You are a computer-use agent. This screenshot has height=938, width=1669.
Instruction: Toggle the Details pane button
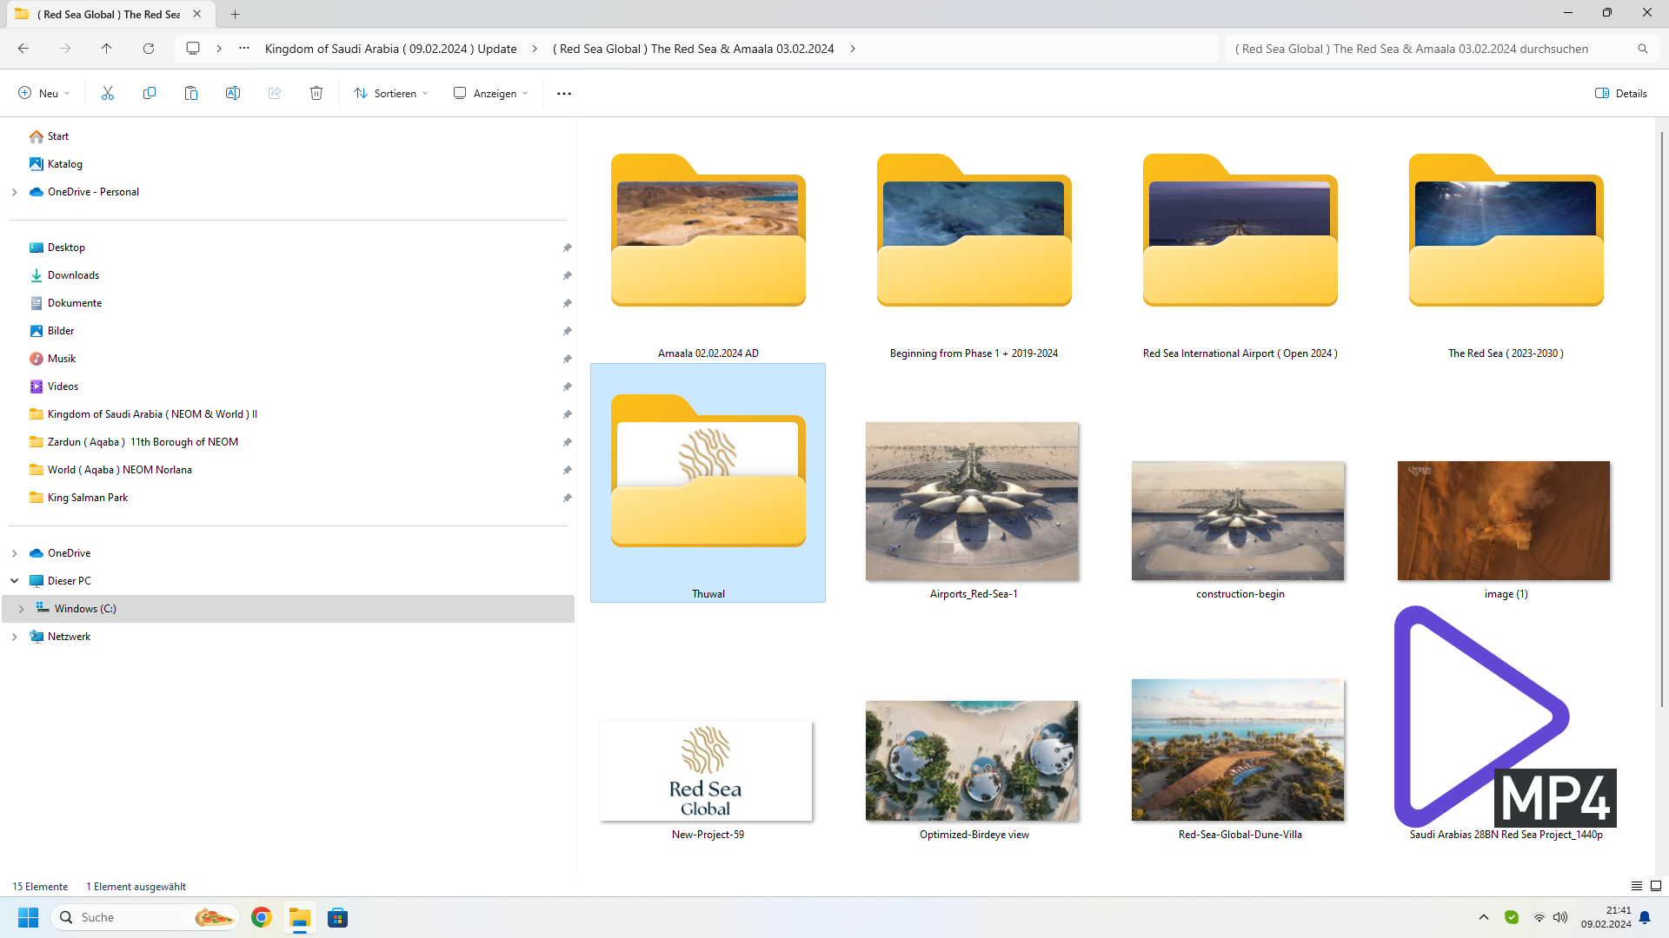tap(1621, 94)
